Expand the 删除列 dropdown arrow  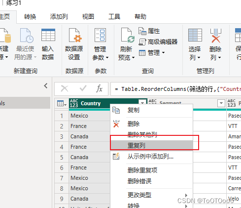(219, 57)
